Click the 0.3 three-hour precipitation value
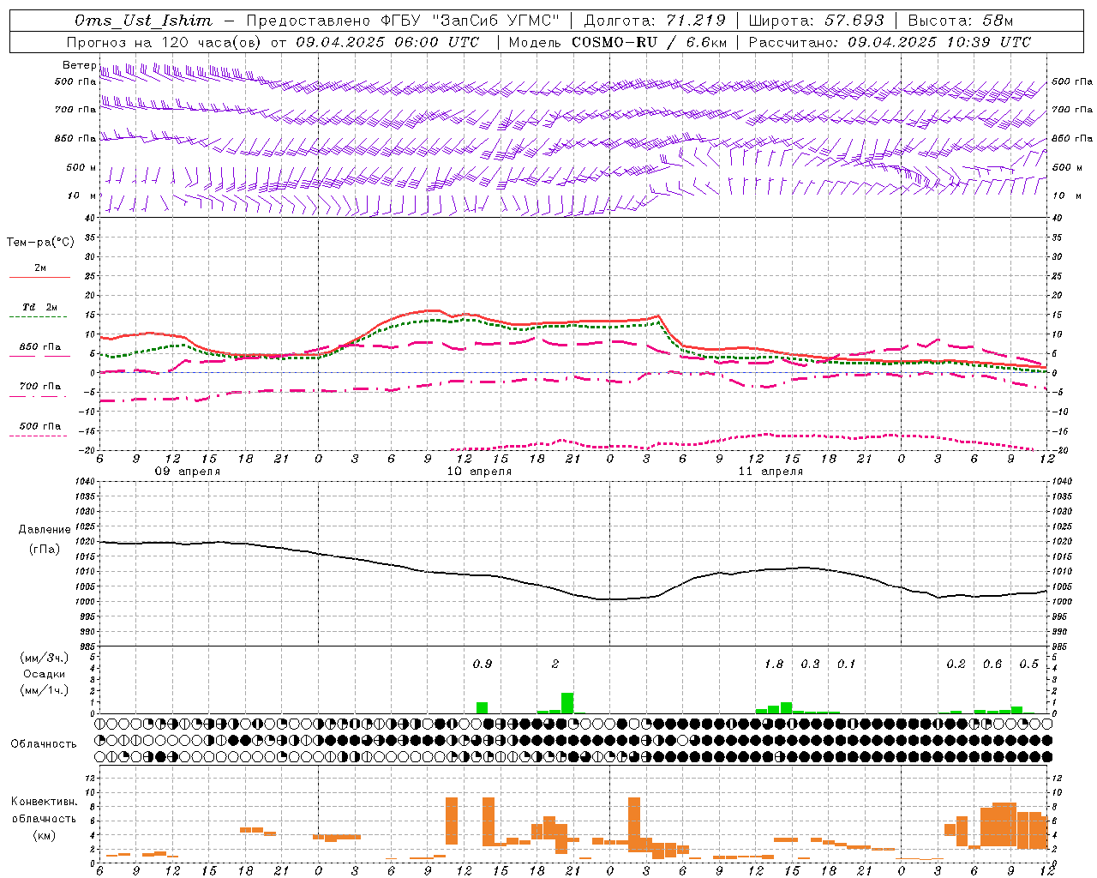The height and width of the screenshot is (878, 1097). (x=810, y=664)
